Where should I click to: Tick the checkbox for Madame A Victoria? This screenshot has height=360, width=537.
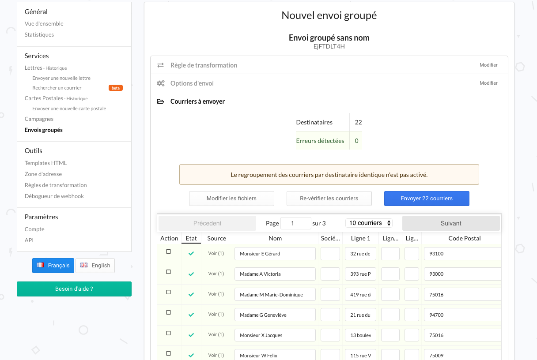pyautogui.click(x=168, y=272)
